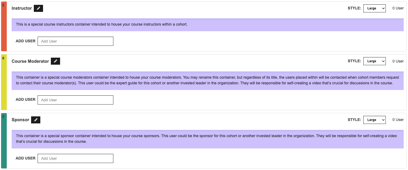This screenshot has width=408, height=170.
Task: Click the pencil icon next to Sponsor
Action: point(36,120)
